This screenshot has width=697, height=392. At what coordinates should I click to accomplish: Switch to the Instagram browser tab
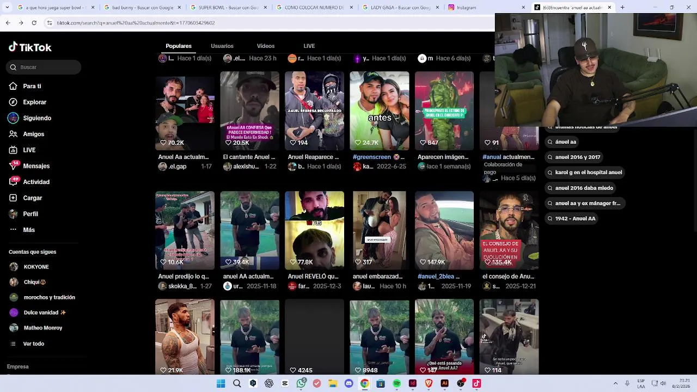[x=487, y=8]
